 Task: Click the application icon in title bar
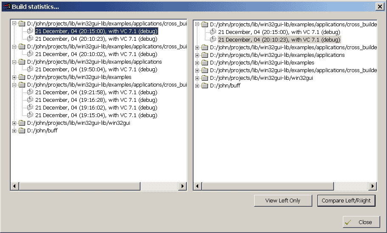(x=6, y=6)
